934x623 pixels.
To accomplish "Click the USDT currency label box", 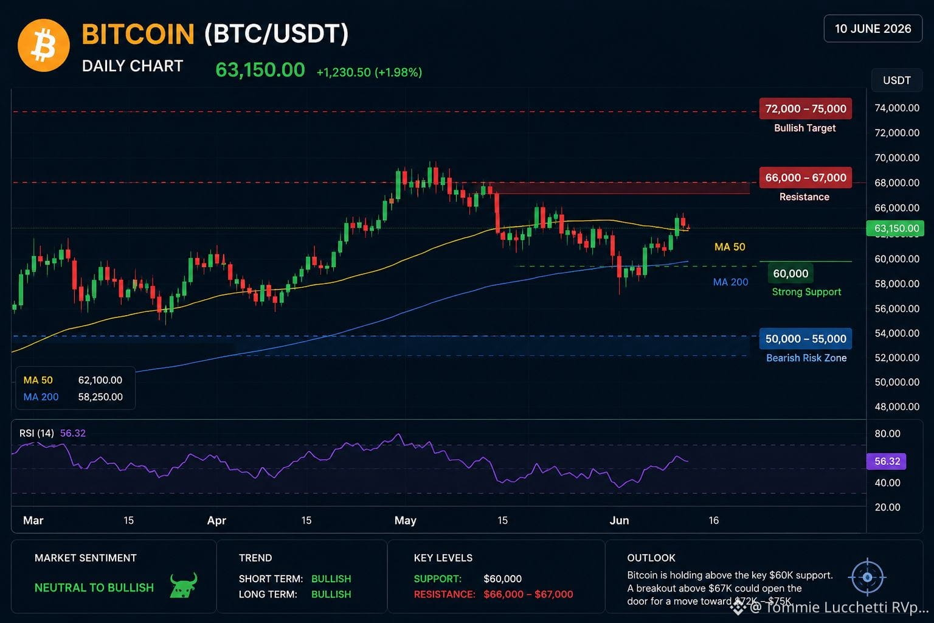I will point(896,80).
